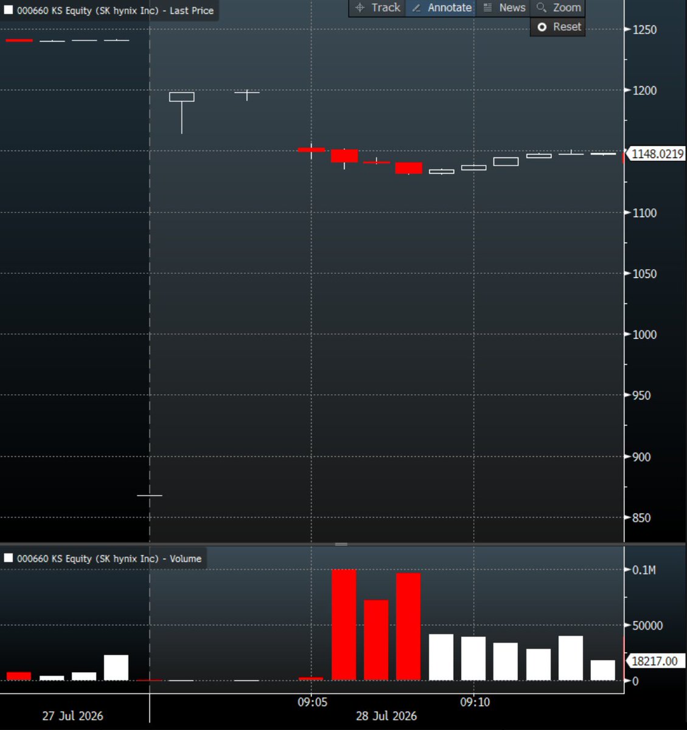The height and width of the screenshot is (730, 687).
Task: Click the 28 Jul 2026 date label
Action: coord(386,716)
